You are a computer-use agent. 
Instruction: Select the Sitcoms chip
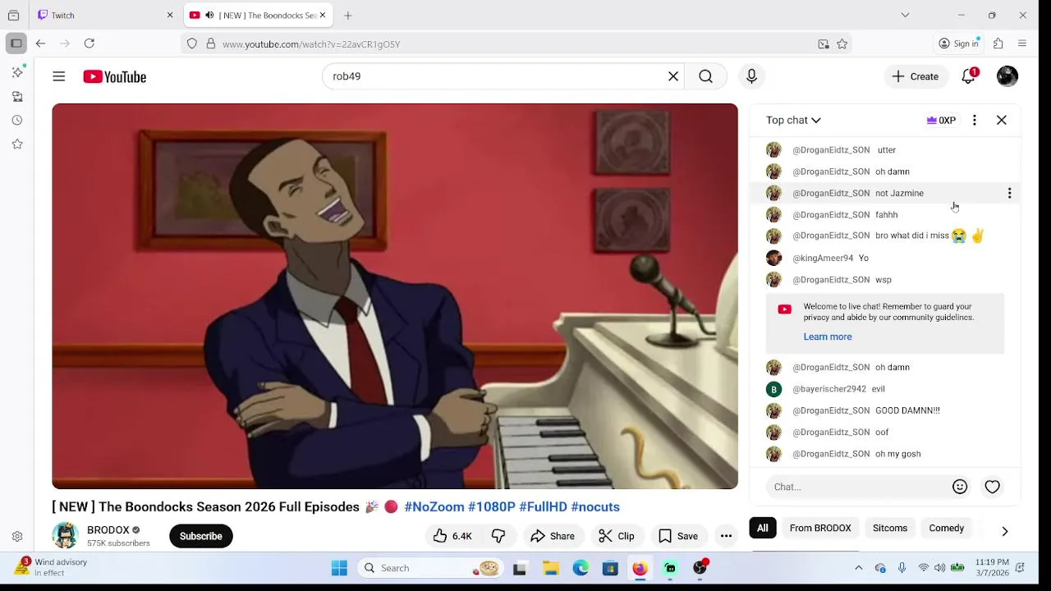click(x=890, y=528)
